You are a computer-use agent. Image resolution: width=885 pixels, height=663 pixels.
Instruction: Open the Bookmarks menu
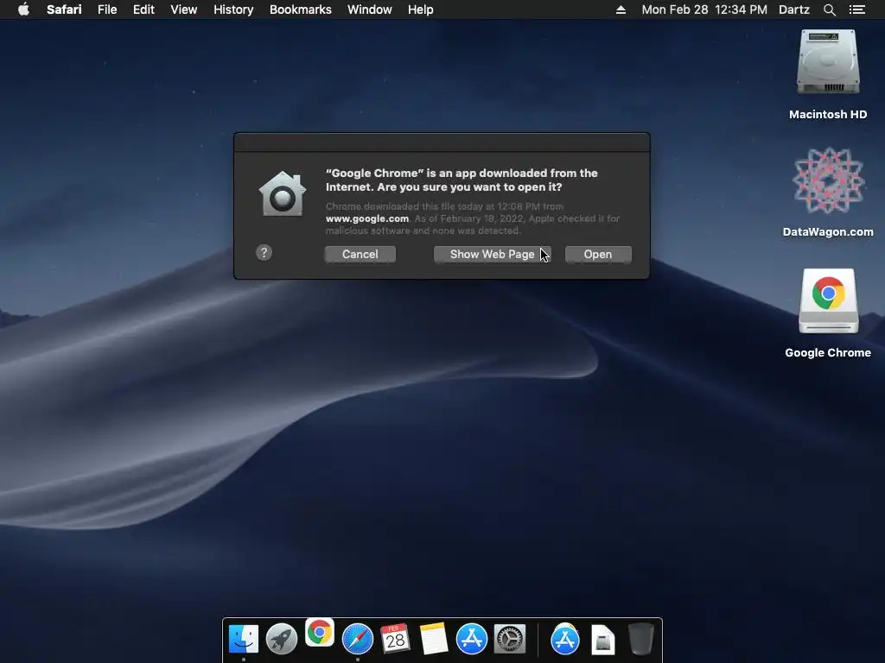(x=300, y=9)
